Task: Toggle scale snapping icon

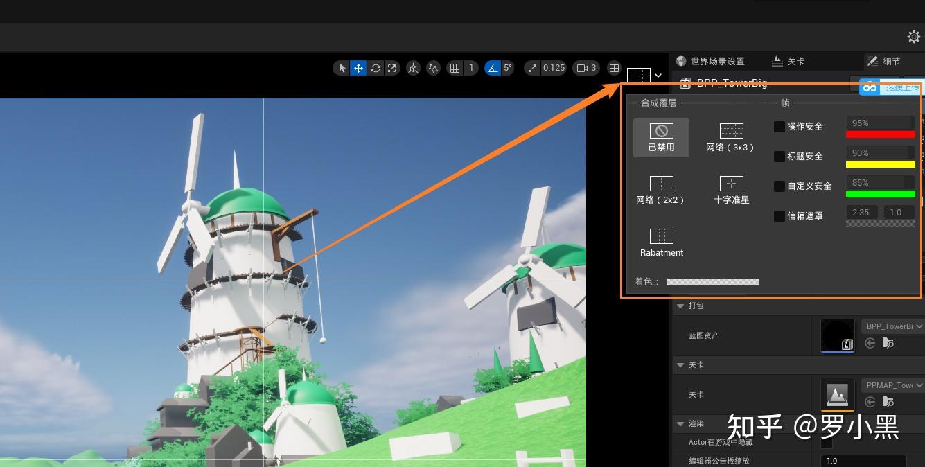Action: (532, 68)
